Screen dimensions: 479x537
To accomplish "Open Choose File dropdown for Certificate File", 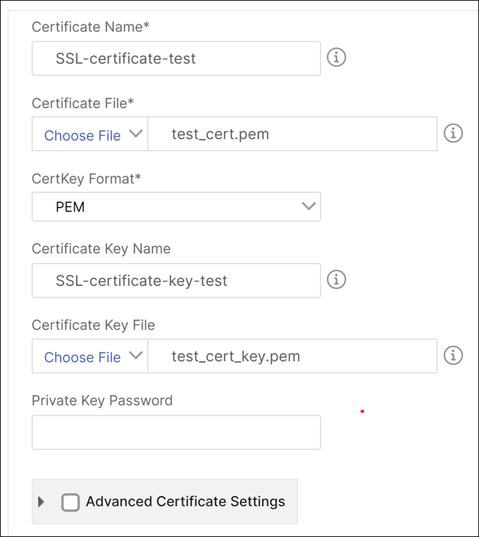I will [x=90, y=134].
